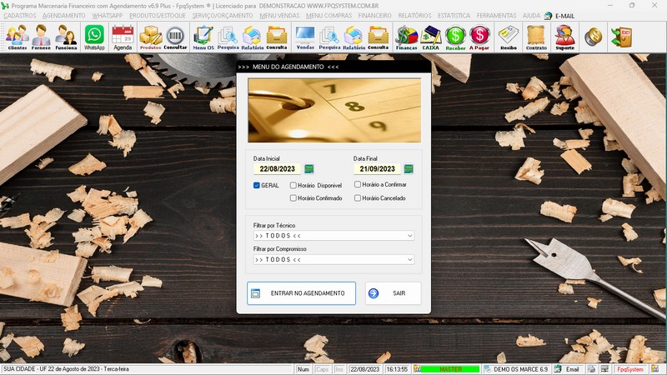Click the Relatório printer icon next to Menu OS Pesquisa
Viewport: 667px width, 375px height.
(253, 37)
